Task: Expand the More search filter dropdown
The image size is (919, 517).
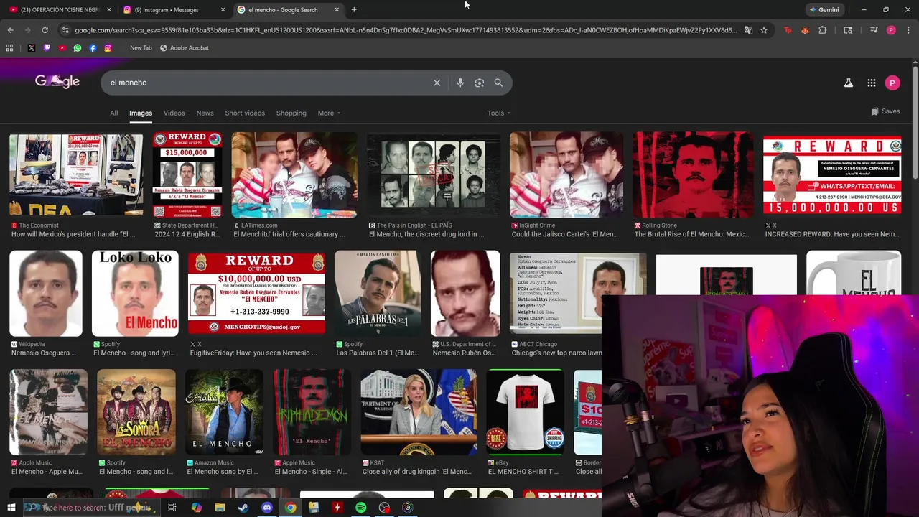Action: point(329,113)
